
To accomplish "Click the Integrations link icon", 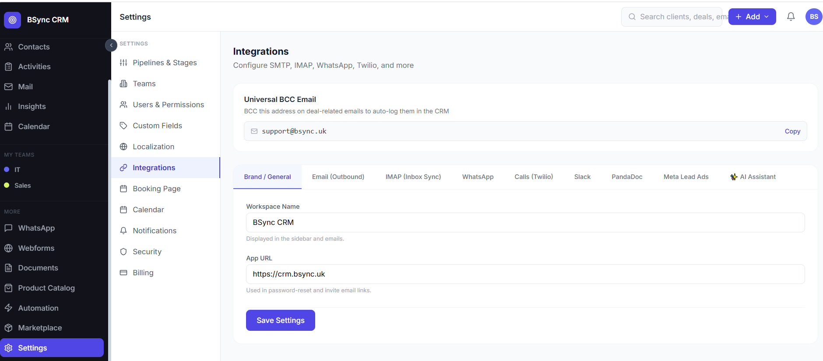I will [123, 168].
